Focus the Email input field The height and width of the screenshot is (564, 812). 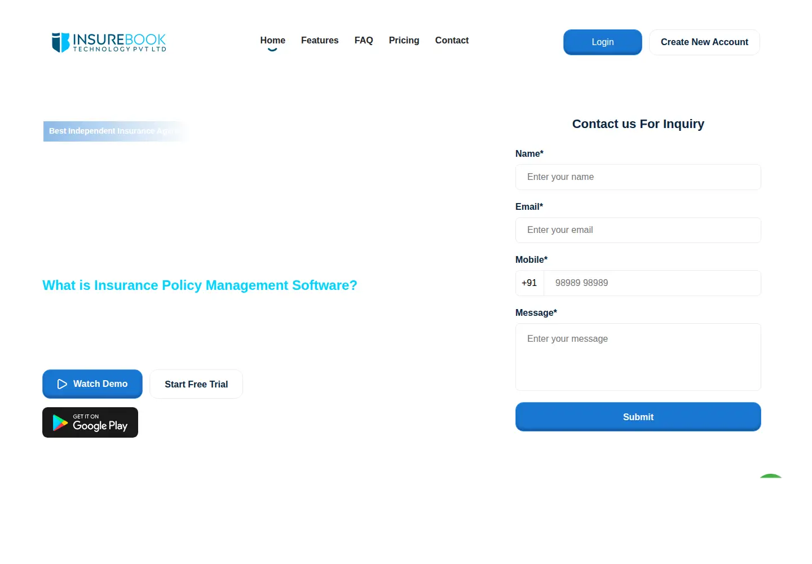pos(638,230)
